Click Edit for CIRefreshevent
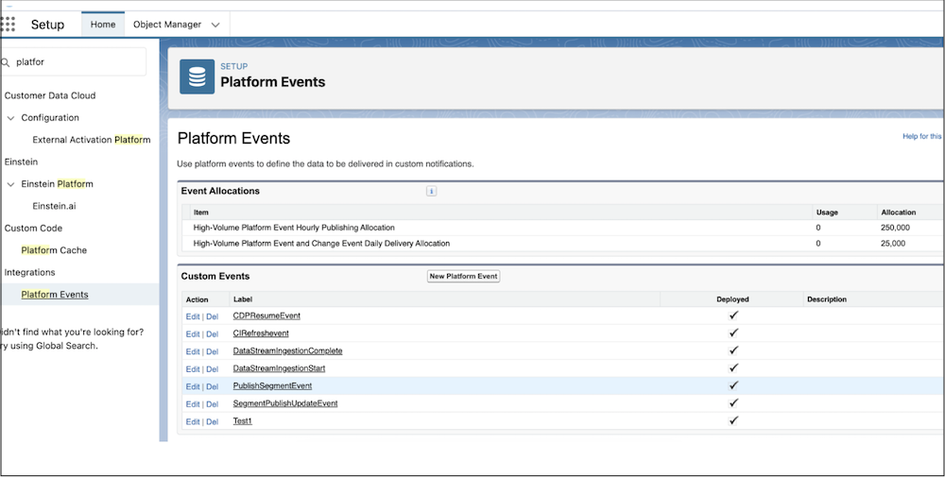This screenshot has width=945, height=478. pos(192,333)
